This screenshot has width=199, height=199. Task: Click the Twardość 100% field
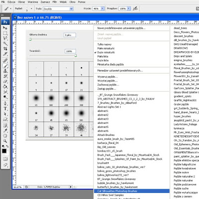[70, 51]
